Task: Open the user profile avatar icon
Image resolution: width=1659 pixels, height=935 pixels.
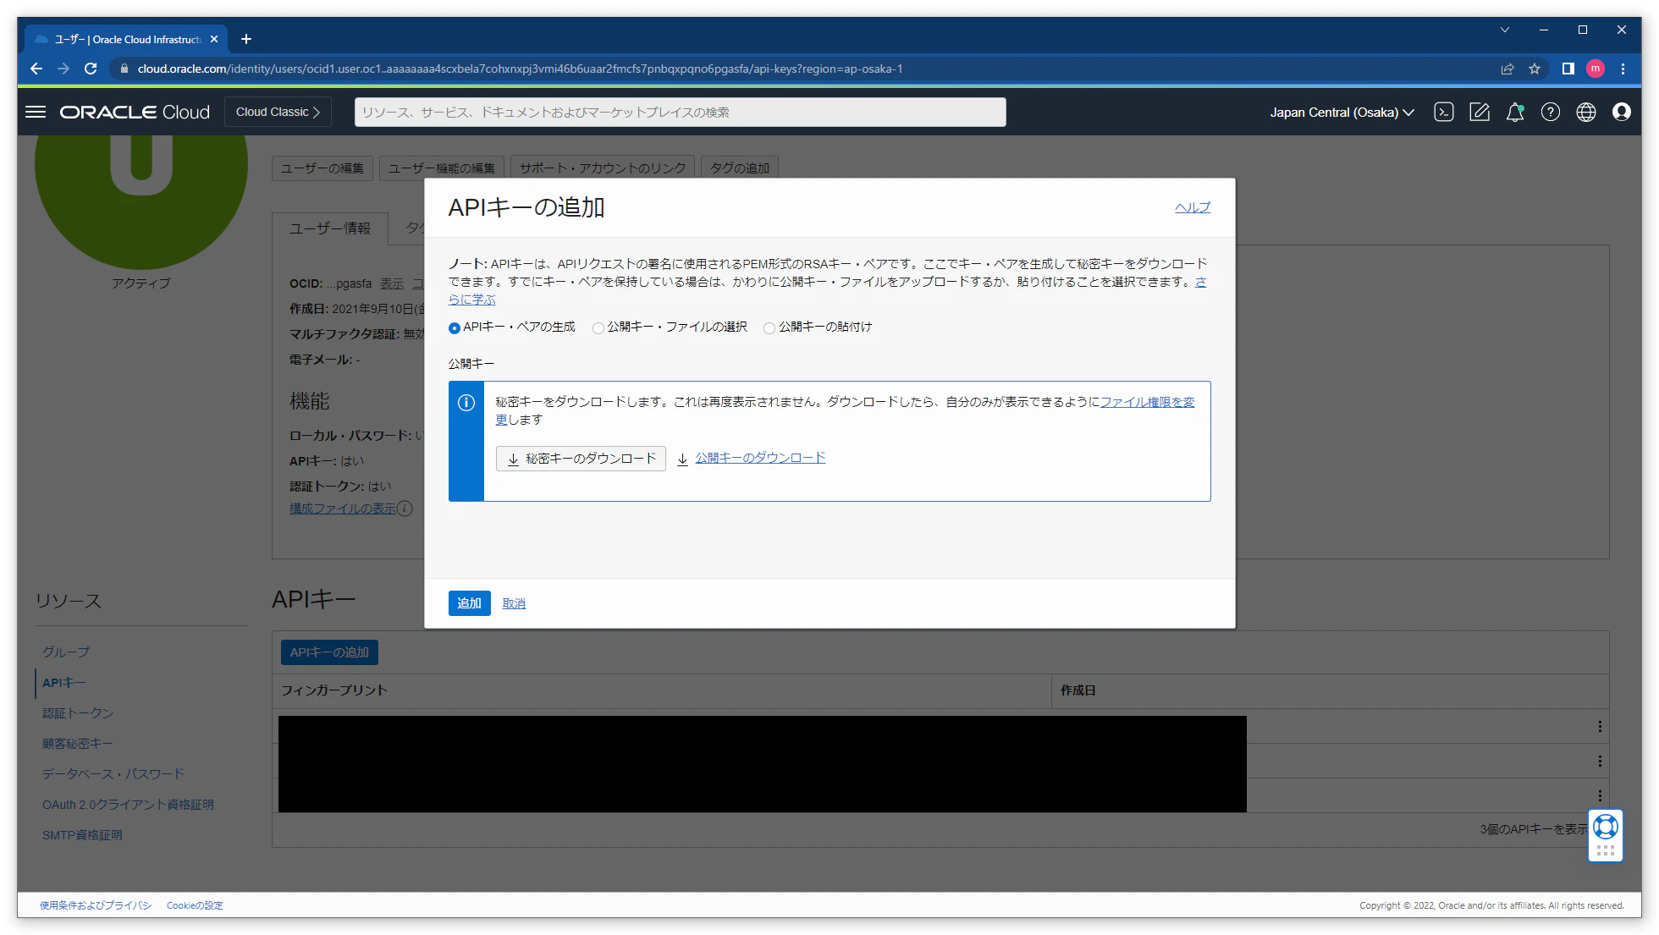Action: pyautogui.click(x=1622, y=112)
